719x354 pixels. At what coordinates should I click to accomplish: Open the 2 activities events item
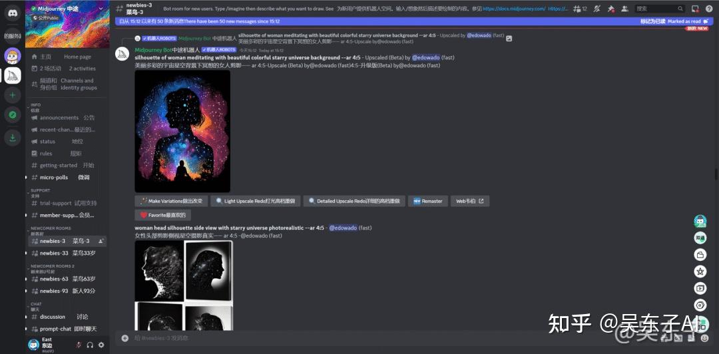click(67, 69)
